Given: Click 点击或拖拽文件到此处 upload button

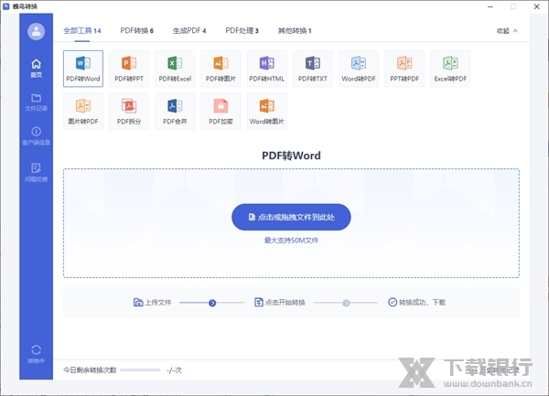Looking at the screenshot, I should coord(291,217).
